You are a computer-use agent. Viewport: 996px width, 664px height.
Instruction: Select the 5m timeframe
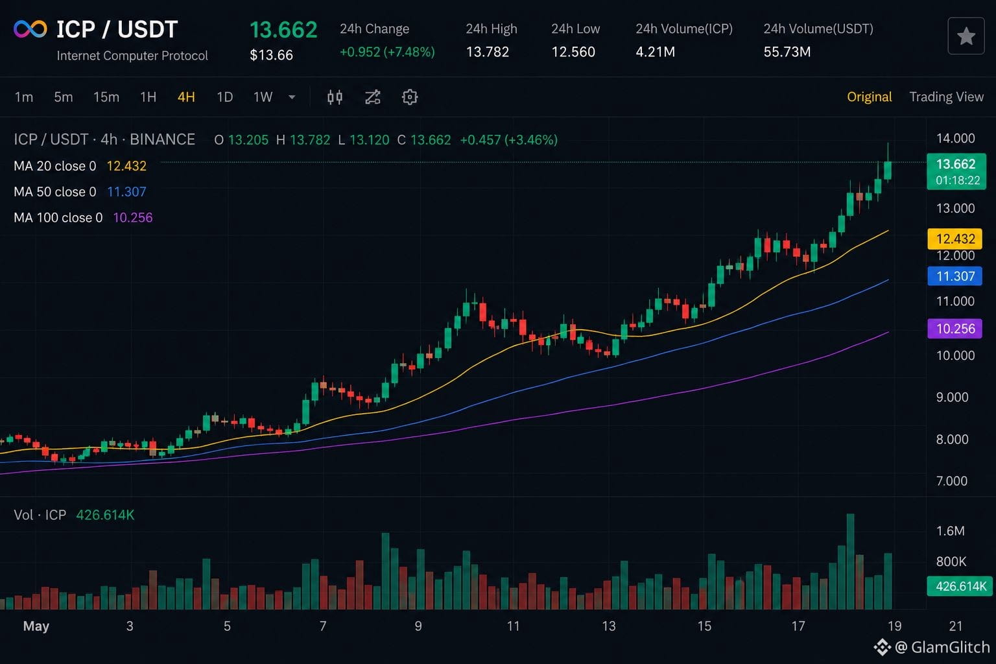pyautogui.click(x=64, y=97)
